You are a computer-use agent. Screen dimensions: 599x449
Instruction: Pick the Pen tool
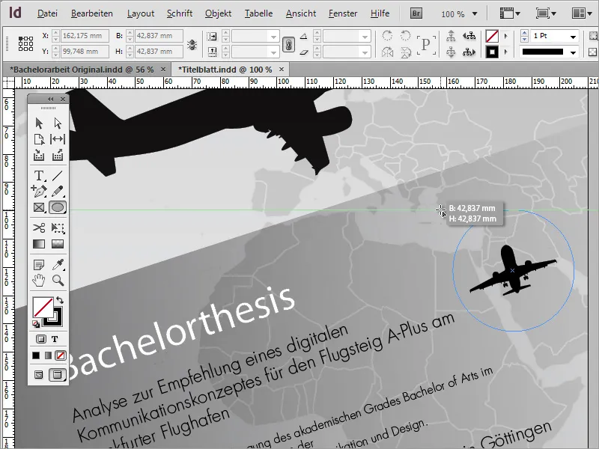[x=39, y=191]
